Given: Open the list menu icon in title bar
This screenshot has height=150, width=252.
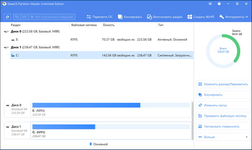Looking at the screenshot, I should [210, 4].
